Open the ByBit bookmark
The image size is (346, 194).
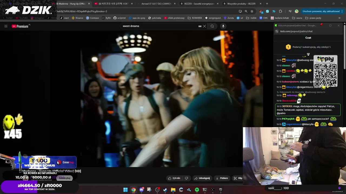point(106,18)
